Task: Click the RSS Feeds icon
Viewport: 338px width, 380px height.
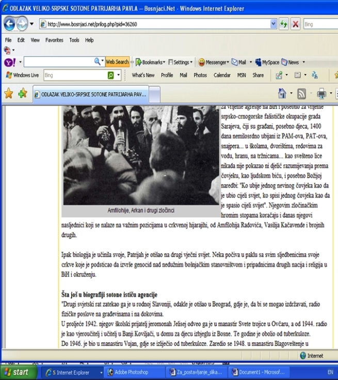Action: tap(301, 94)
